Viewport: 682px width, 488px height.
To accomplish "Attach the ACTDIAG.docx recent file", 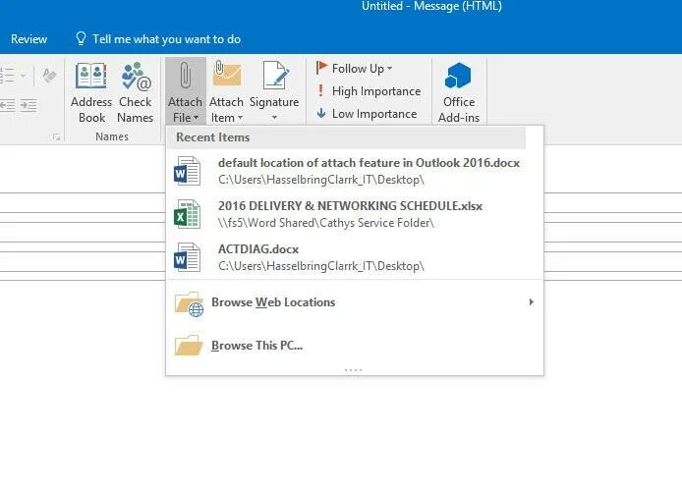I will [x=355, y=257].
